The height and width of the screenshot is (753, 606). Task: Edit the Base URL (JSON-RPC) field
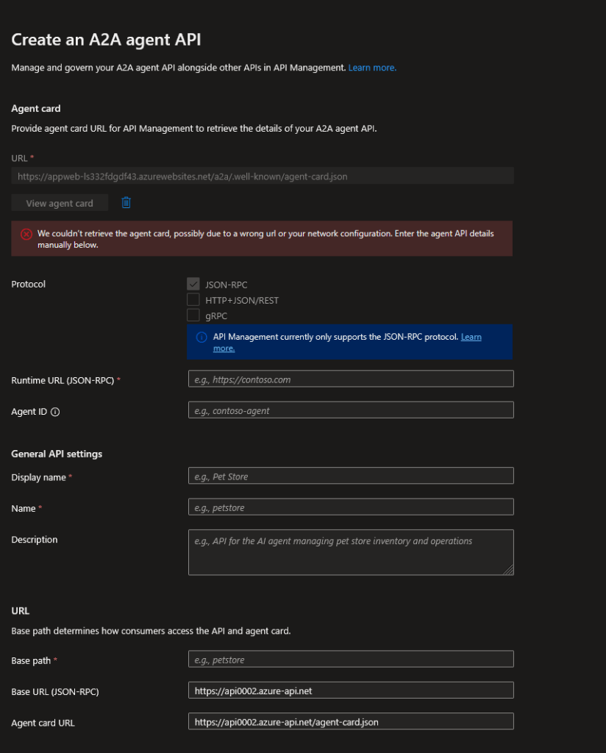(351, 690)
